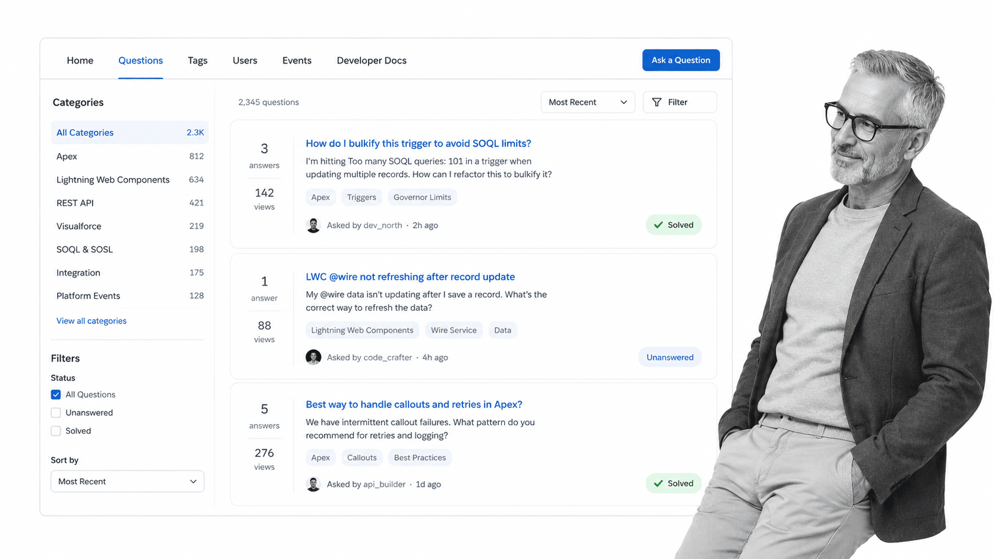The width and height of the screenshot is (994, 559).
Task: Click the Unanswered badge on the @wire question
Action: 670,357
